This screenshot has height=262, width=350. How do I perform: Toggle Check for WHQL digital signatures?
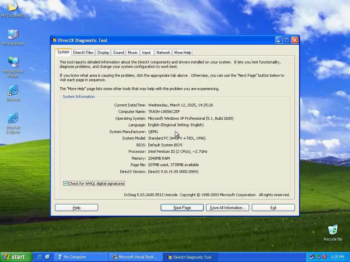click(94, 183)
